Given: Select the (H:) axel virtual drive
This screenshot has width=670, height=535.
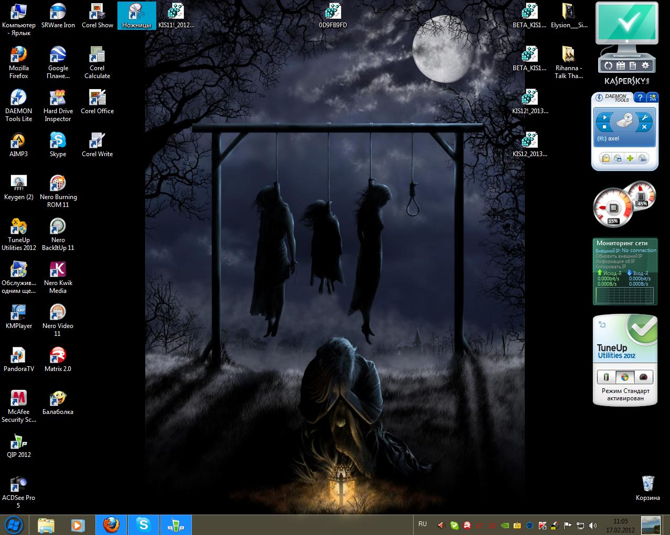Looking at the screenshot, I should pos(608,139).
